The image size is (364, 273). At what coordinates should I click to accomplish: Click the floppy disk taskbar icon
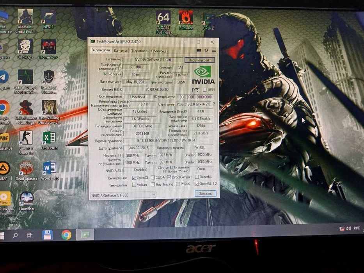point(47,235)
